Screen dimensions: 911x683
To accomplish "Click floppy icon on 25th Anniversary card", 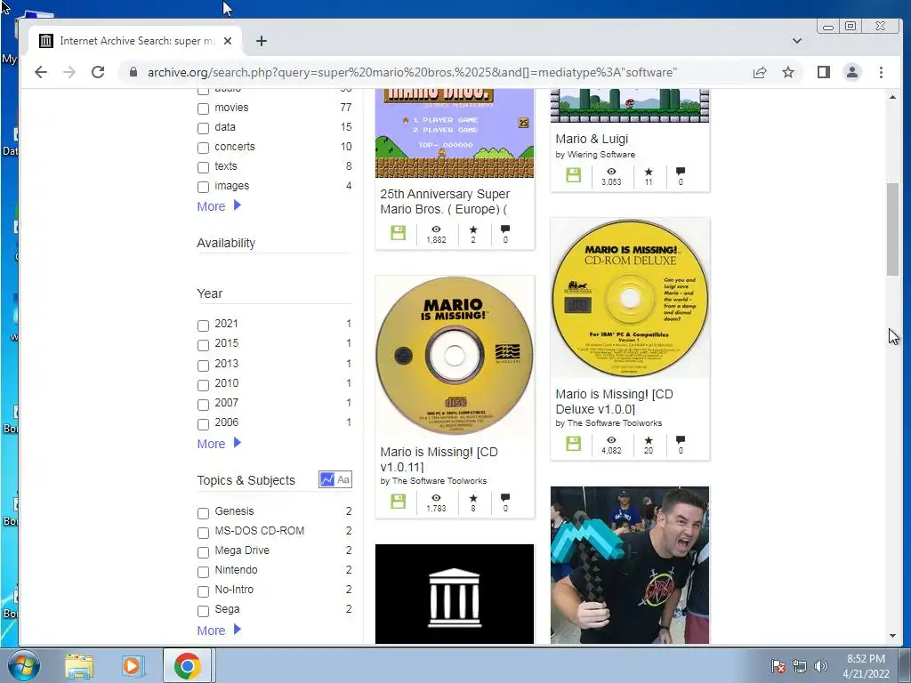I will pyautogui.click(x=398, y=233).
